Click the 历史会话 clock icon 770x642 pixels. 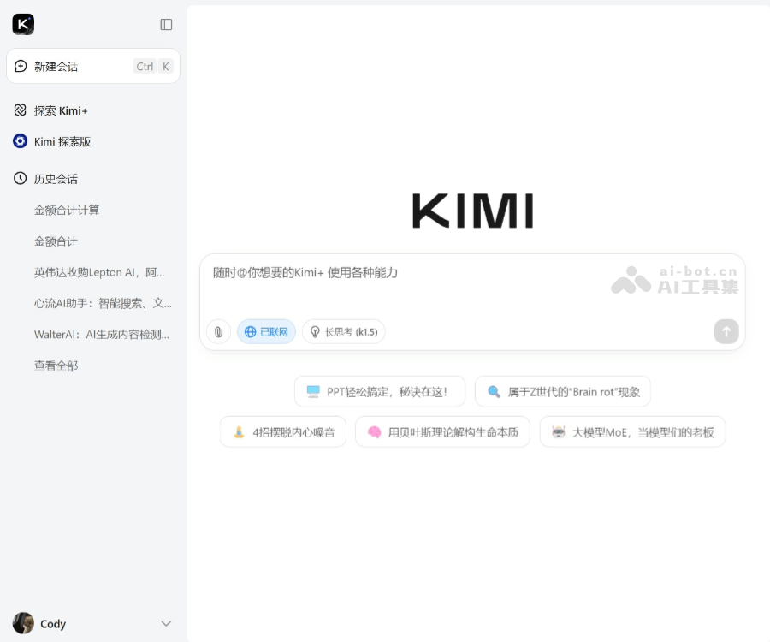click(x=20, y=178)
